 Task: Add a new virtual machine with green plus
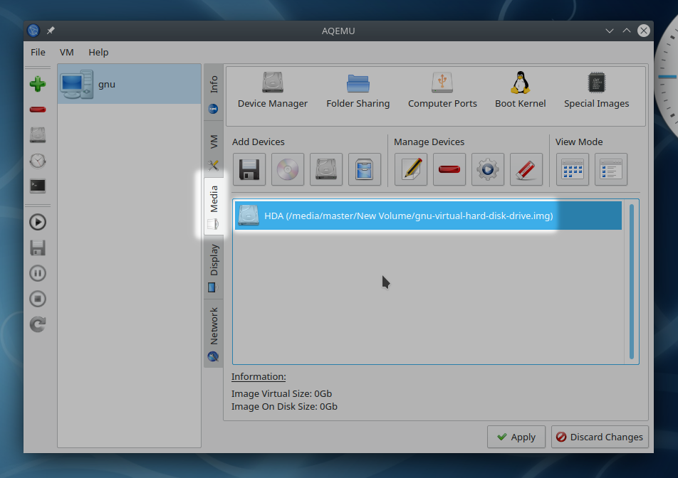38,84
